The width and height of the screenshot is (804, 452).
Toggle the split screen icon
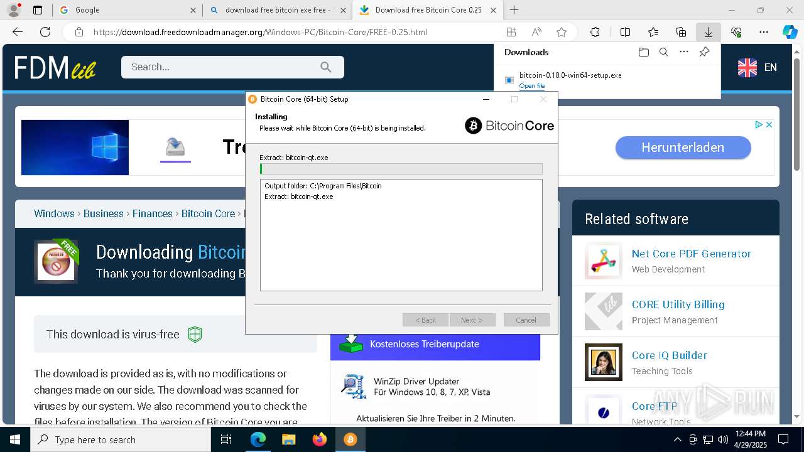[x=625, y=32]
